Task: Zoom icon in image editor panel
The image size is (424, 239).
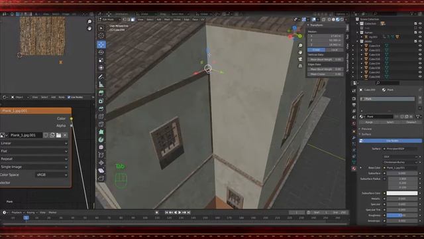Action: pos(89,21)
